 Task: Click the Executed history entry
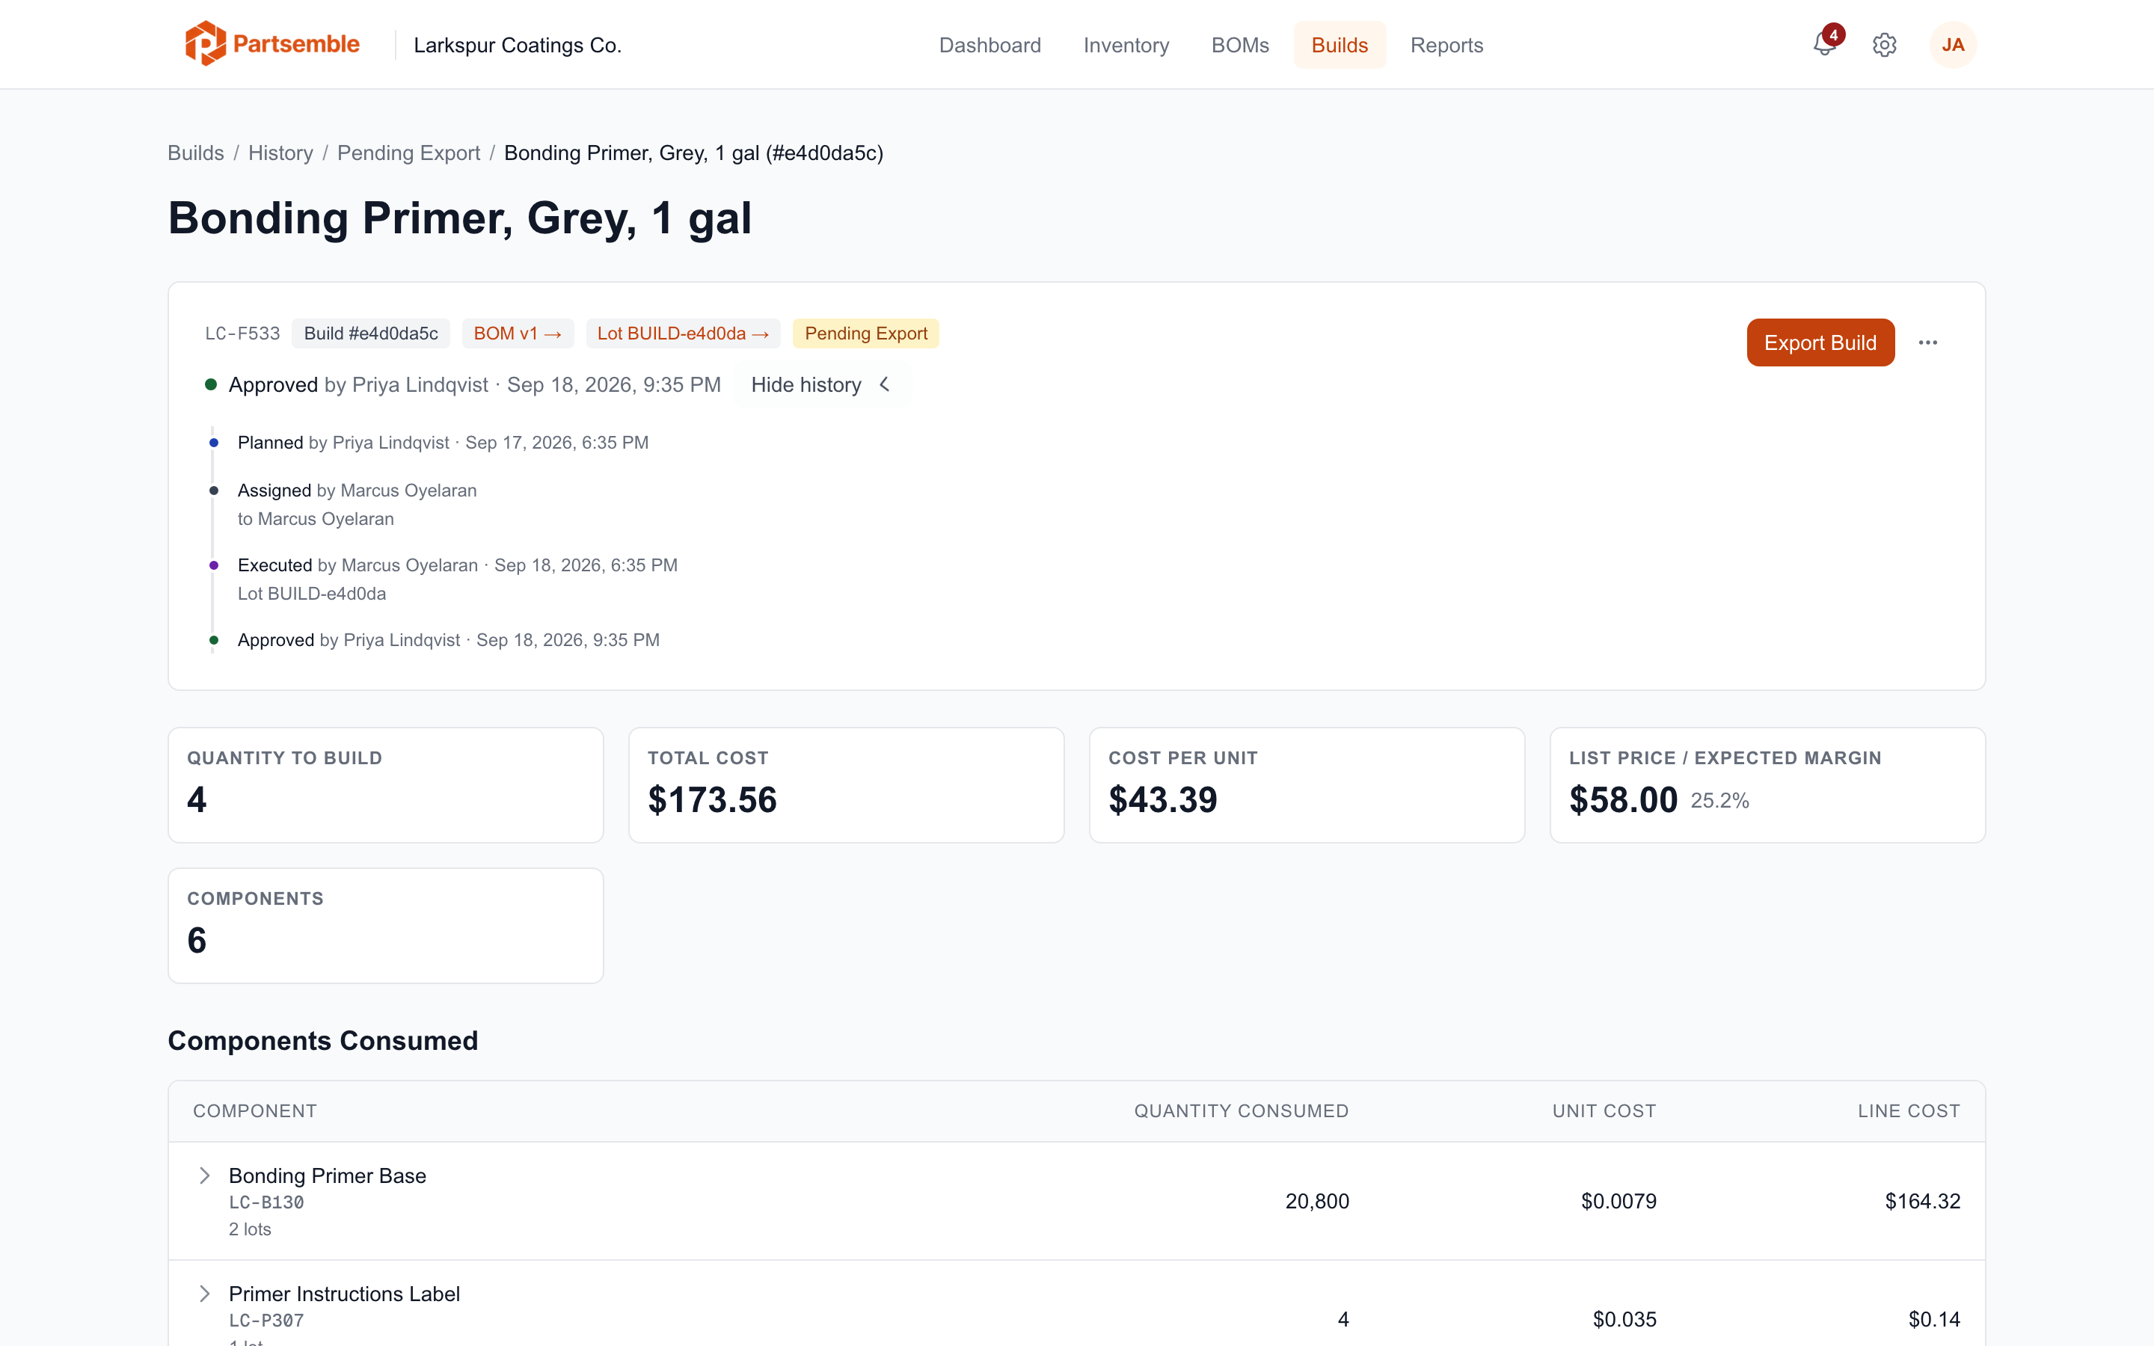point(458,579)
